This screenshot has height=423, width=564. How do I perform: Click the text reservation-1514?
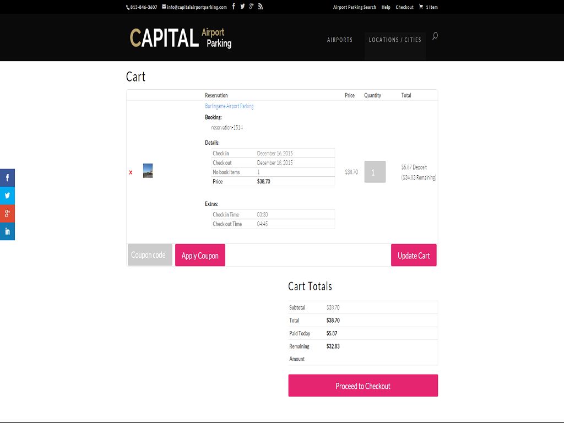click(227, 127)
